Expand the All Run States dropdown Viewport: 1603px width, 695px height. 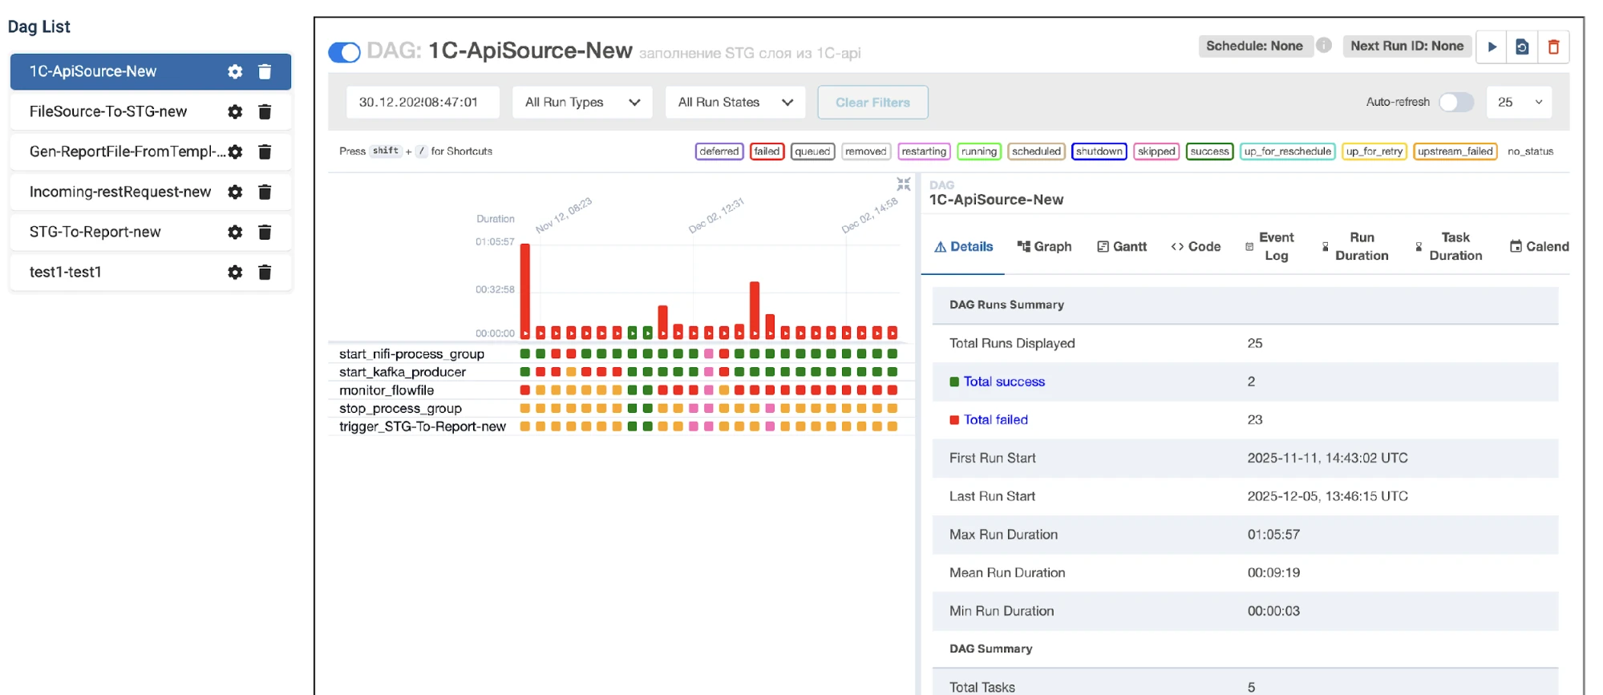(735, 103)
